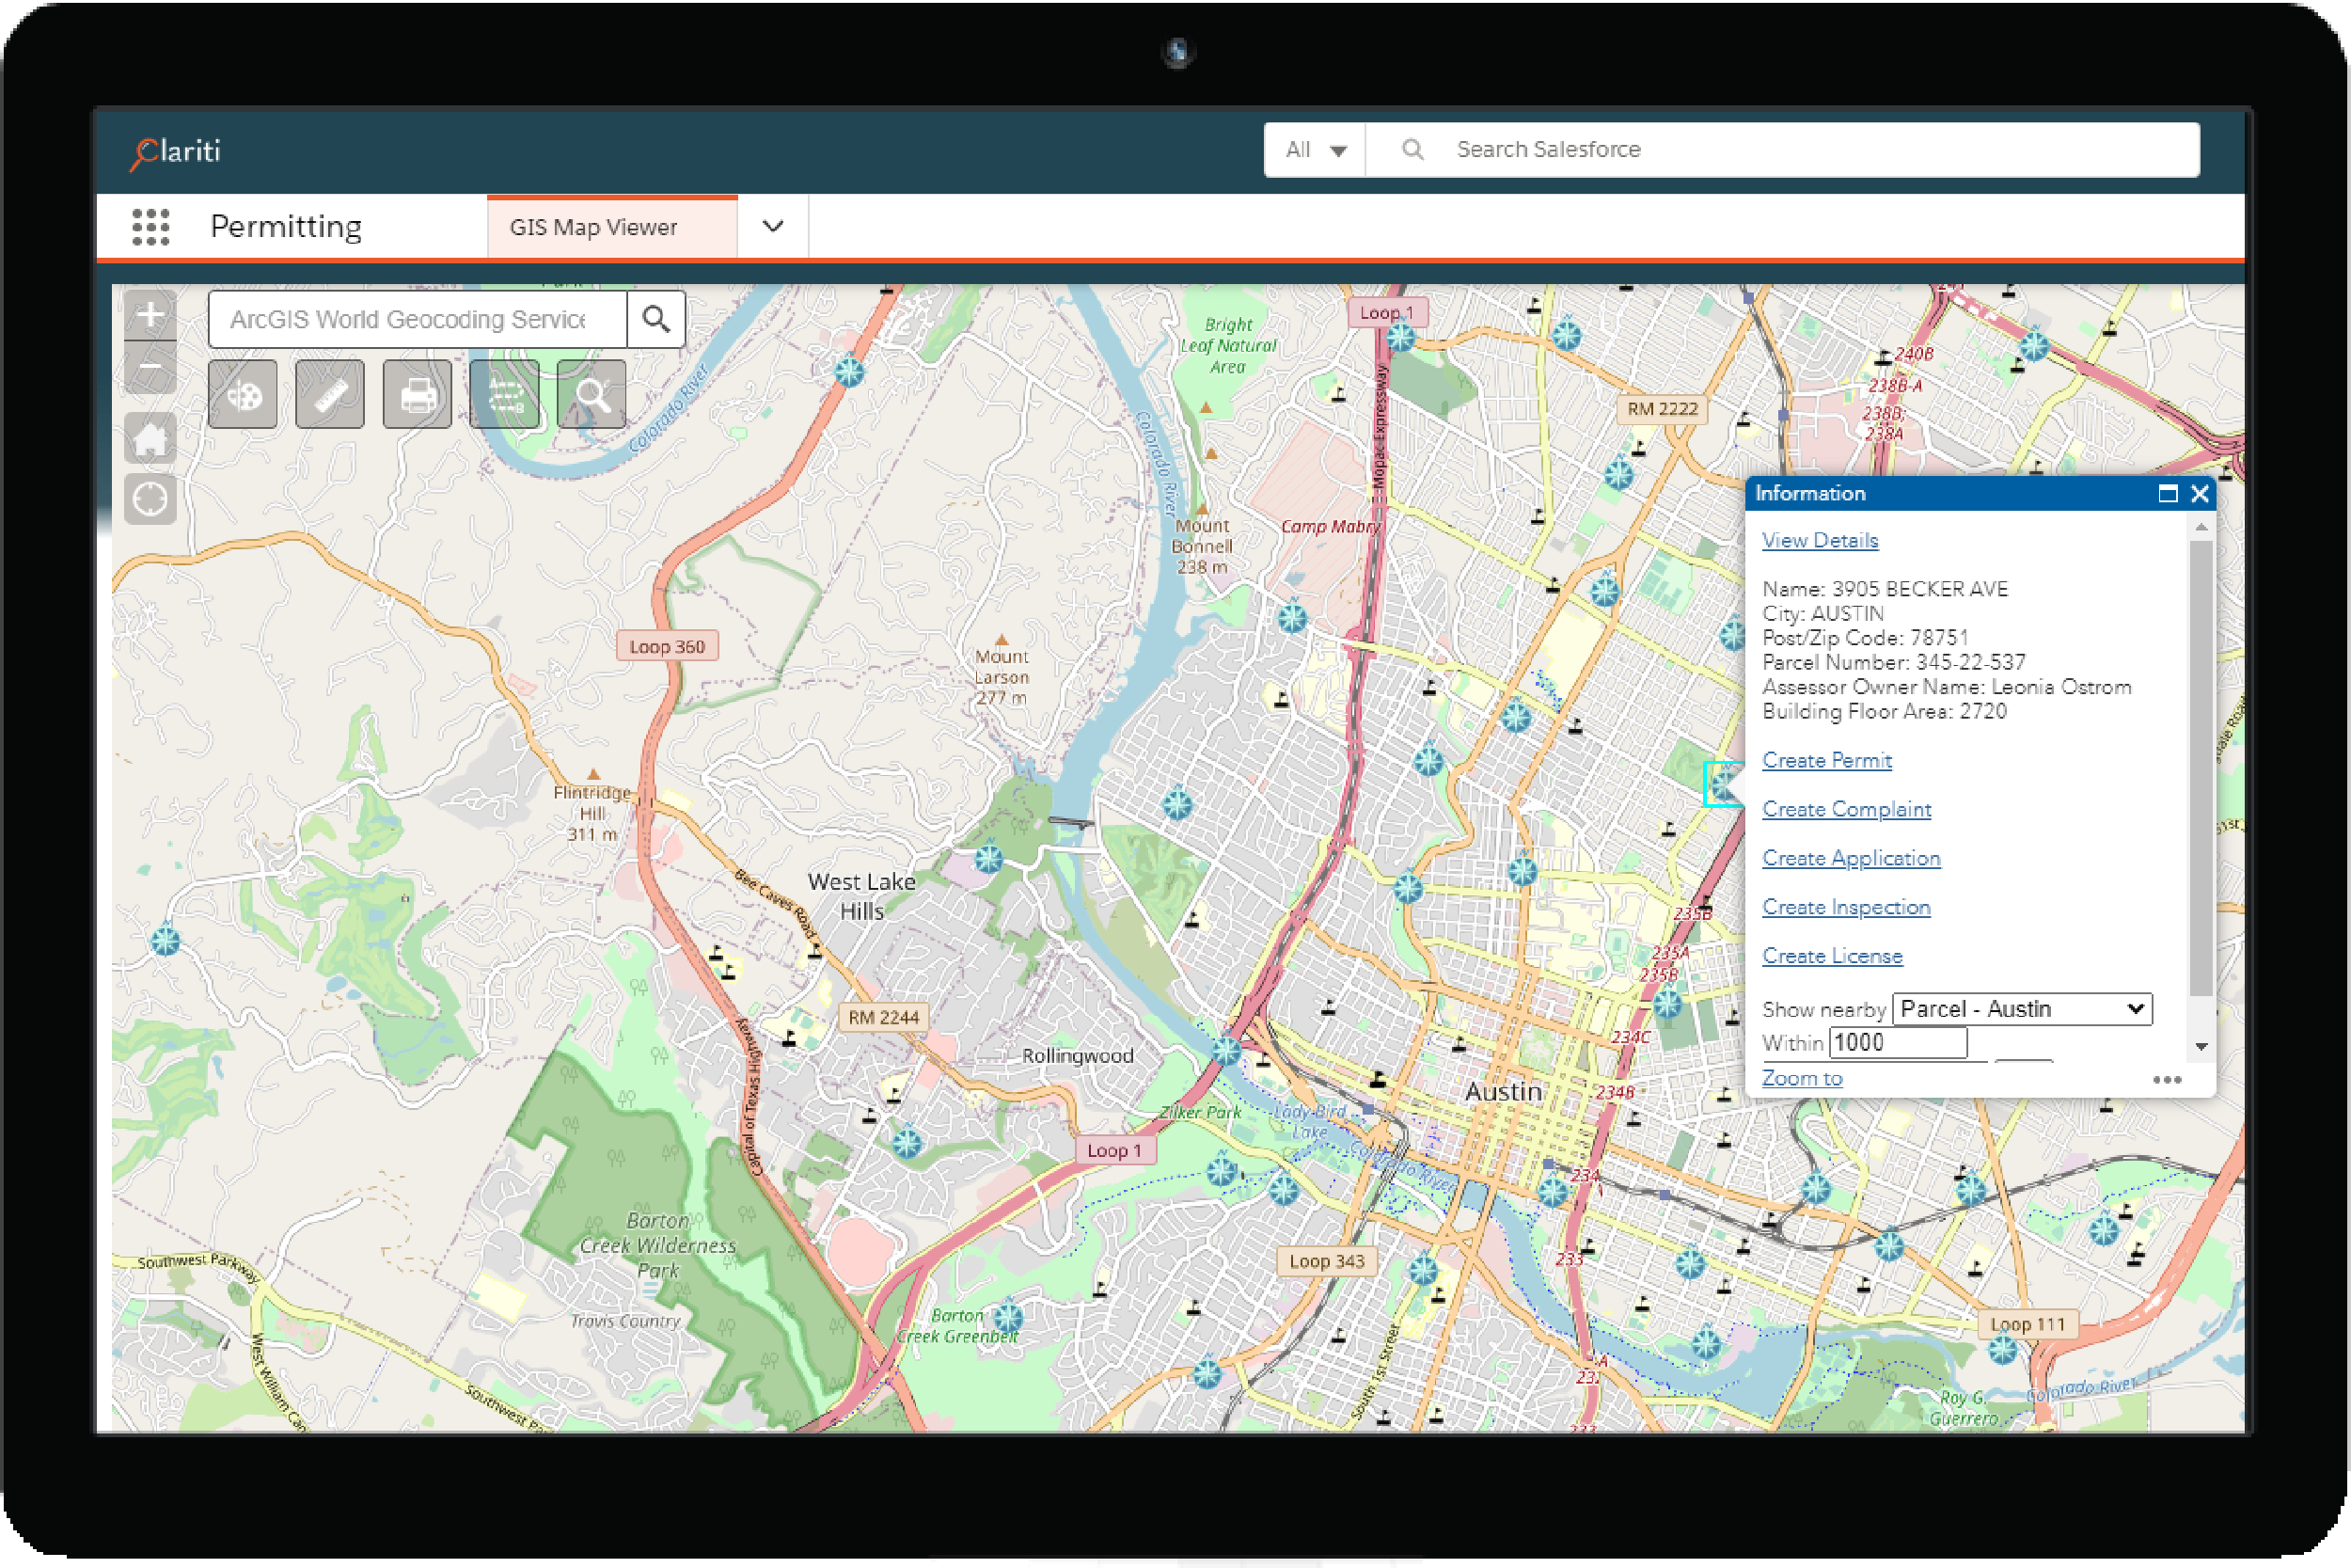The image size is (2351, 1568).
Task: Find my location with the locate button
Action: point(150,498)
